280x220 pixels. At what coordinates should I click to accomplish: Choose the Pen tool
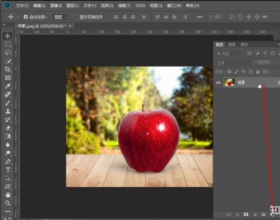pos(7,162)
